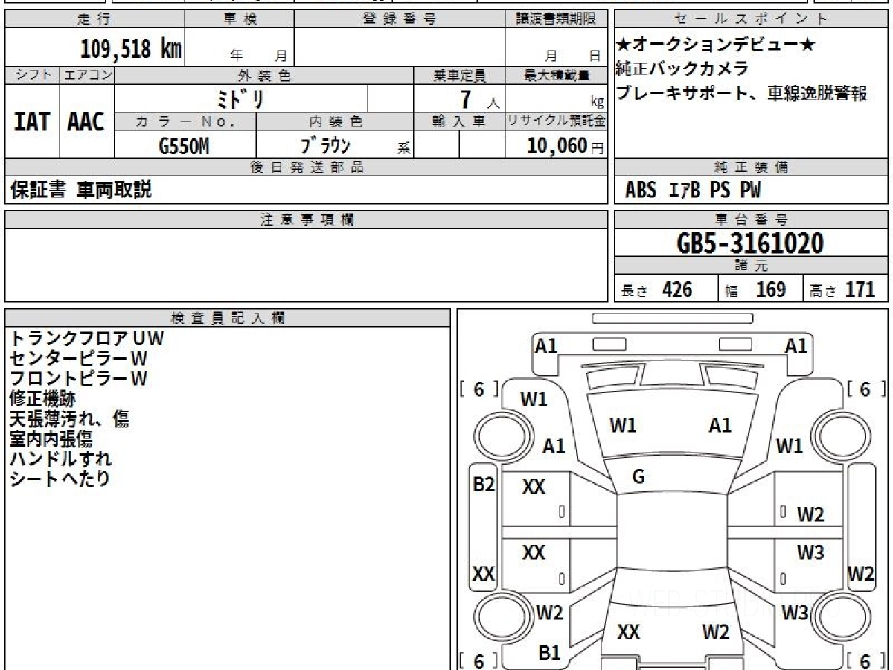The width and height of the screenshot is (893, 670).
Task: Click the ブレーキサポート、車線逸脱警報 line
Action: click(x=741, y=93)
